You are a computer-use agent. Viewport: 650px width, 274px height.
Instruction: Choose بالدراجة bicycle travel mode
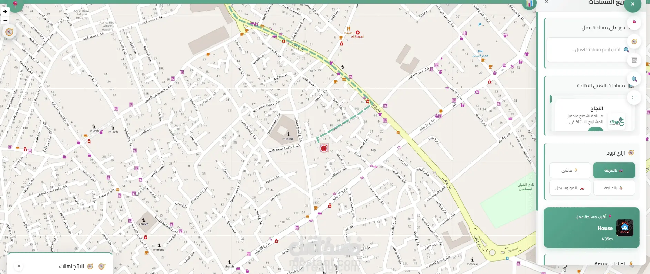(614, 188)
